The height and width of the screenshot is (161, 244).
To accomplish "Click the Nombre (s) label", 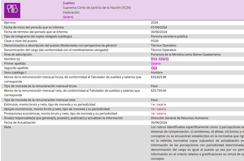I will (x=12, y=59).
